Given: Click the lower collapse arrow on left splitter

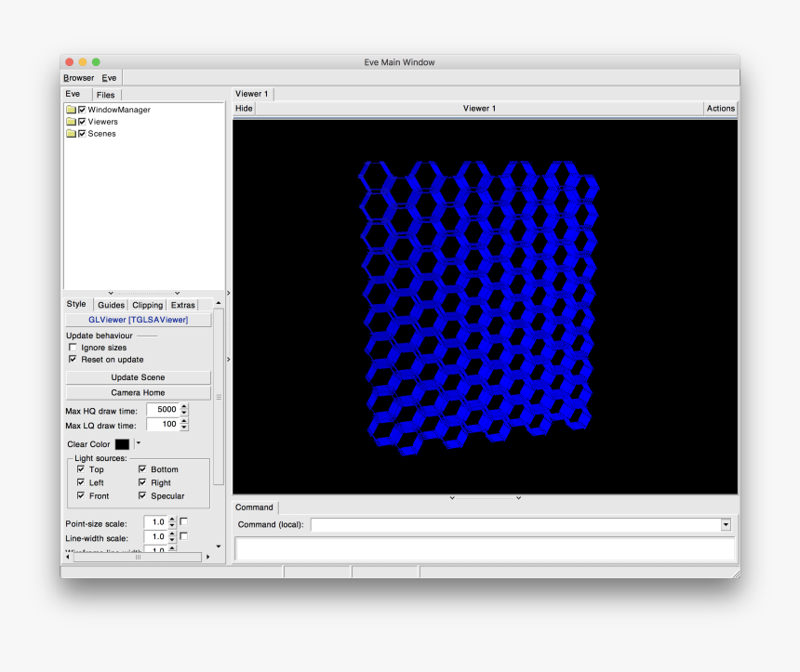Looking at the screenshot, I should [x=228, y=360].
